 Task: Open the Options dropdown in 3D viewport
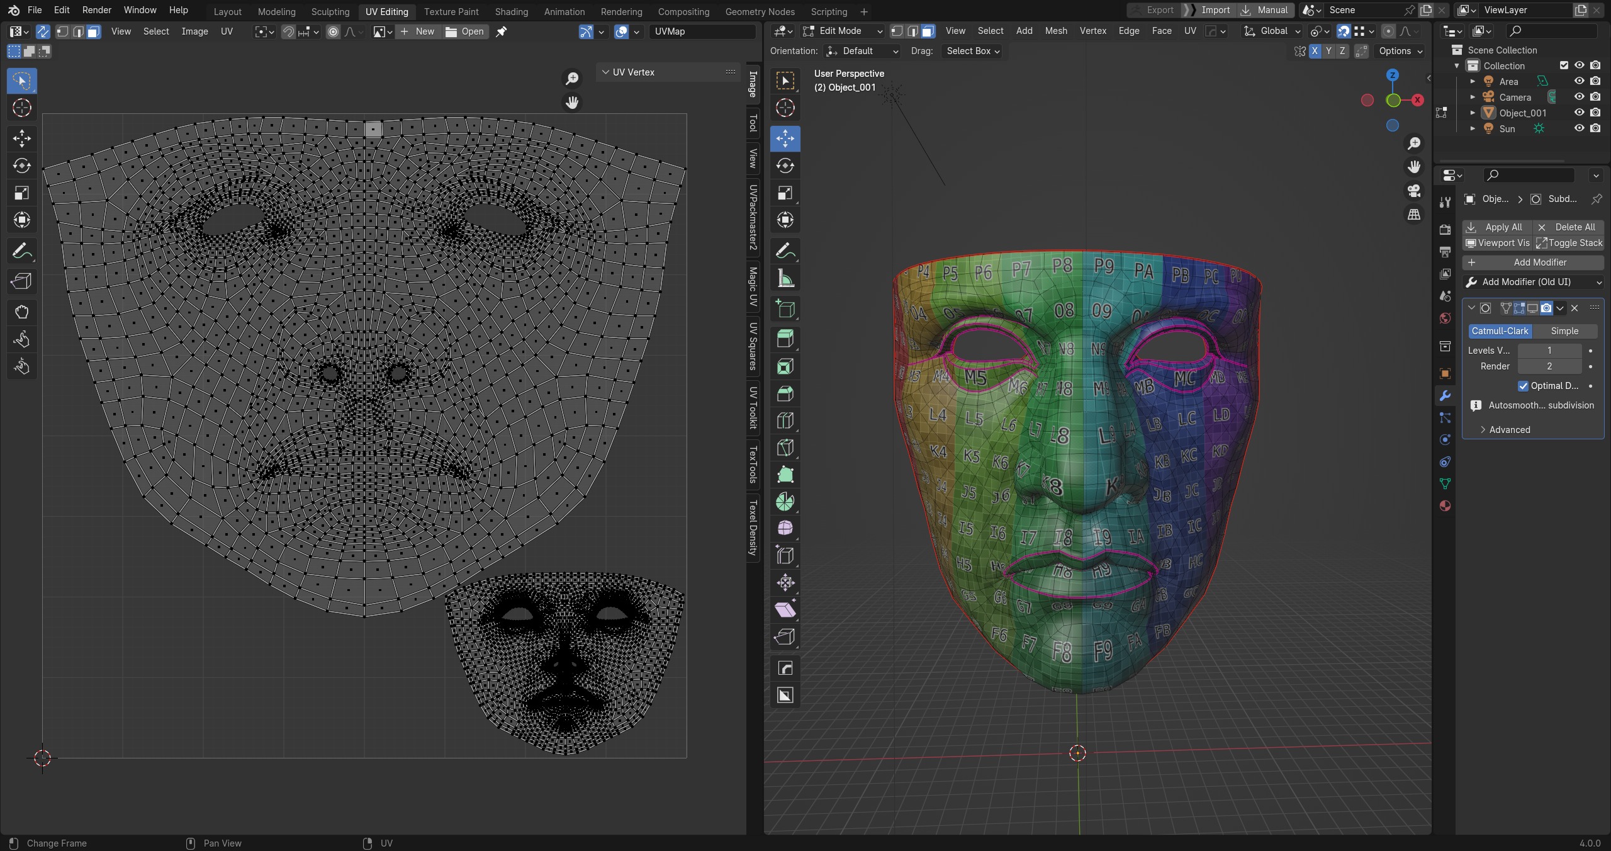coord(1401,51)
